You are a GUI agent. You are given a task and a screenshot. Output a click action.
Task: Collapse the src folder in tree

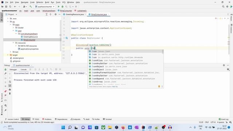point(8,21)
